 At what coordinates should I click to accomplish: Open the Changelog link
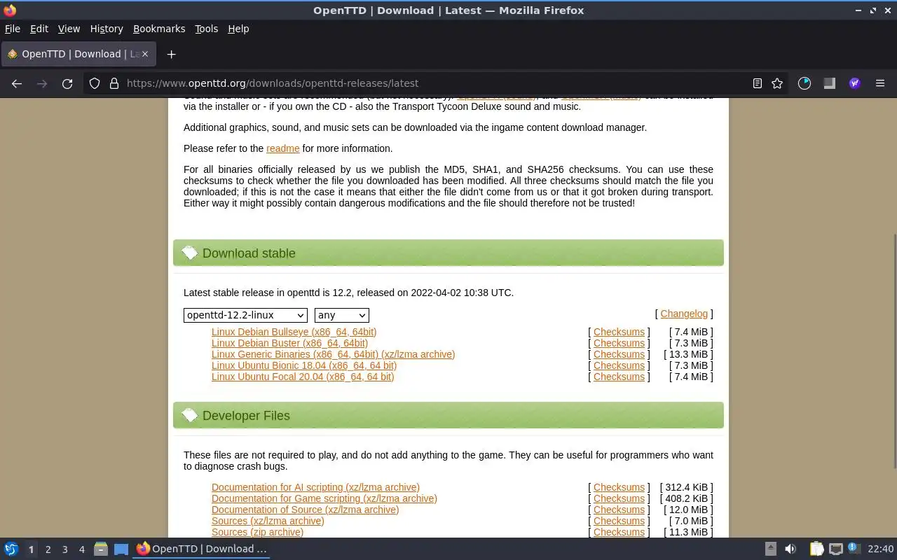click(684, 314)
